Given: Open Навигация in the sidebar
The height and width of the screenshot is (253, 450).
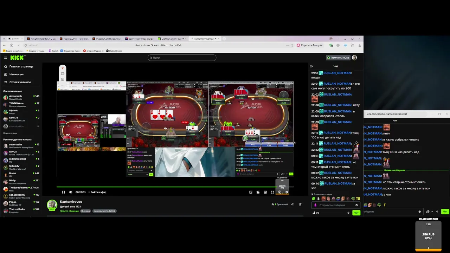Looking at the screenshot, I should click(16, 74).
